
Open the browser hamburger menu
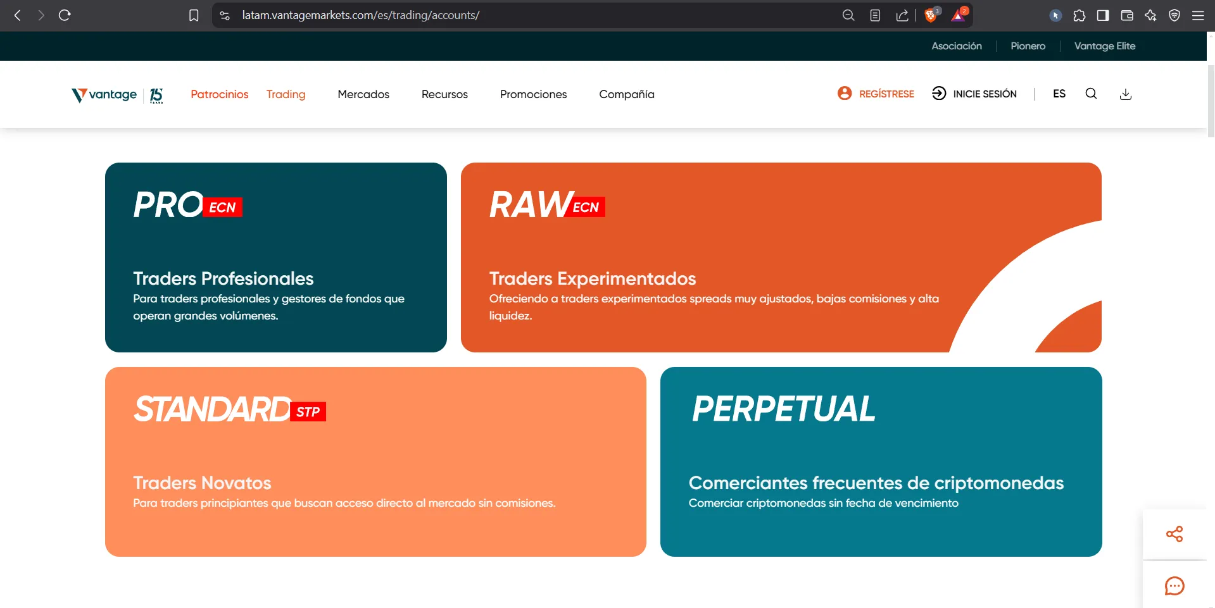point(1198,15)
